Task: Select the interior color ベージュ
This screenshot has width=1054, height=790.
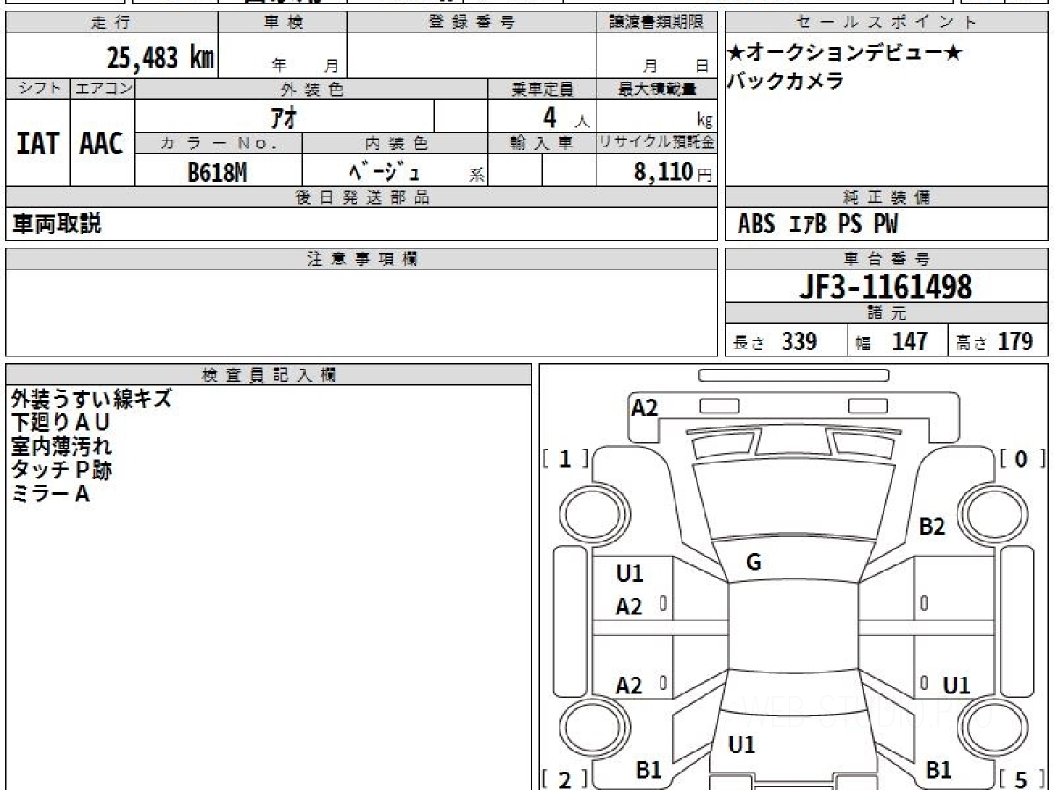Action: (385, 172)
